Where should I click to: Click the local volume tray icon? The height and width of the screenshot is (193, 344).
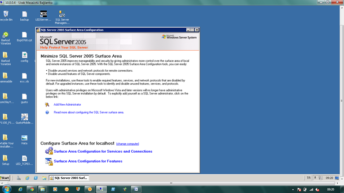(317, 189)
